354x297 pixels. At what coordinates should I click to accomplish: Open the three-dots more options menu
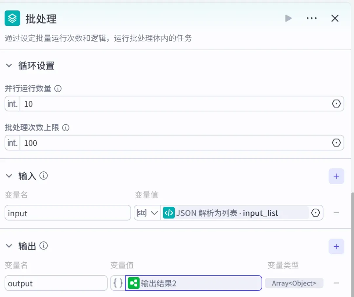click(312, 18)
